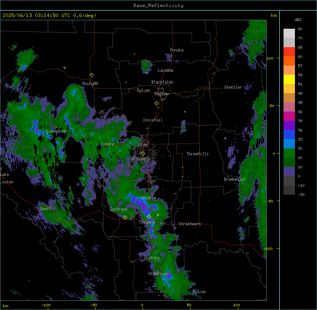
Task: Click the 45 value on the dBZ legend
Action: coord(300,103)
